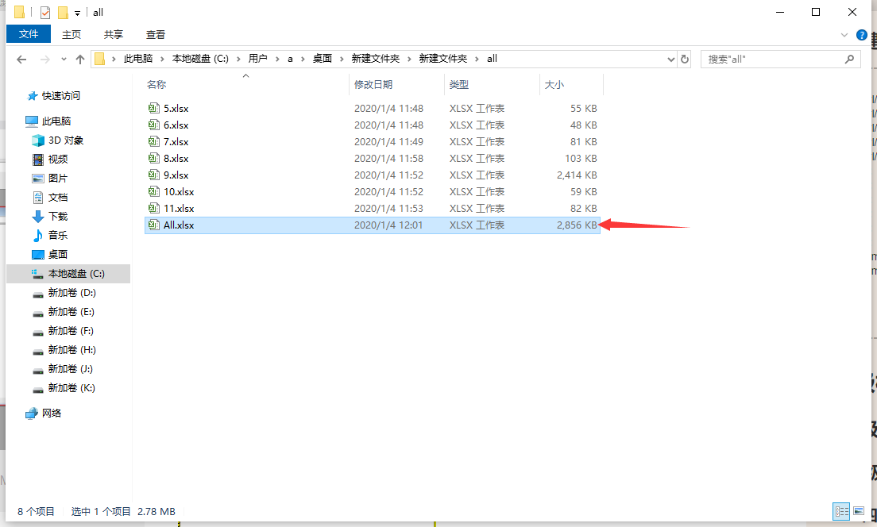The width and height of the screenshot is (877, 527).
Task: Click the Properties quick access icon
Action: 44,12
